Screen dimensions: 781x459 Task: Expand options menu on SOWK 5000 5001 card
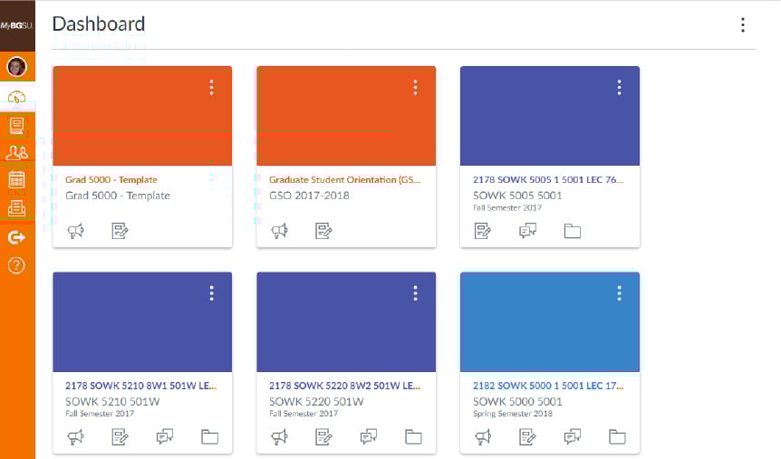(x=619, y=293)
